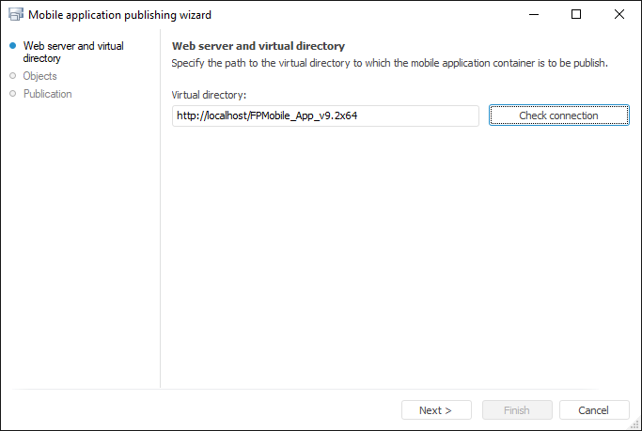Open the Publication step in the sidebar
642x431 pixels.
tap(48, 94)
